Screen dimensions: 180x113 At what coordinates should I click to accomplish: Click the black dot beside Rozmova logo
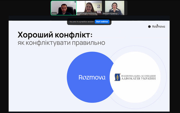[149, 27]
